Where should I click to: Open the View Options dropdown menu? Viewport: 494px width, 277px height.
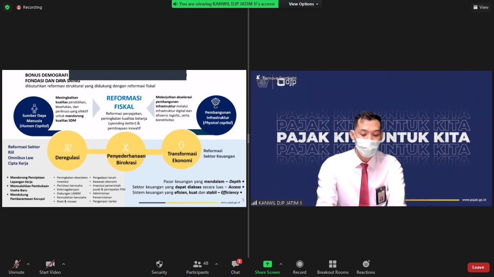pos(303,4)
